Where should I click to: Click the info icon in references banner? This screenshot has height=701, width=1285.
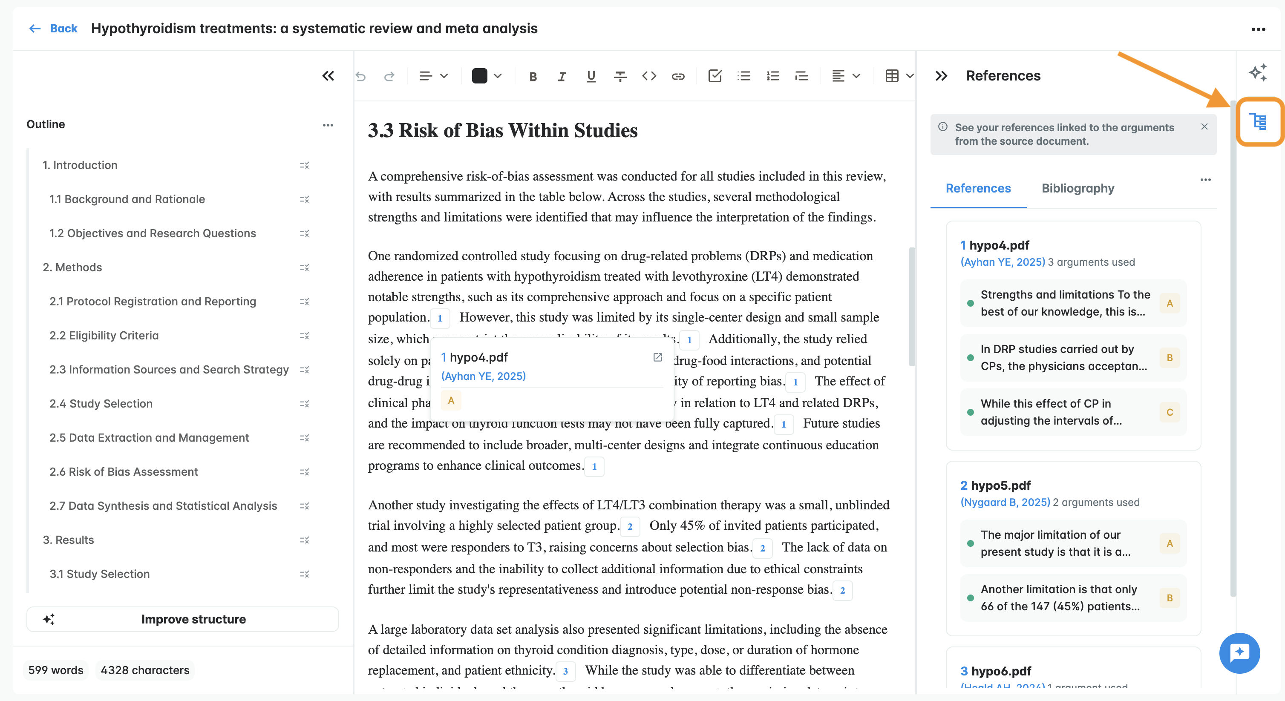click(943, 126)
